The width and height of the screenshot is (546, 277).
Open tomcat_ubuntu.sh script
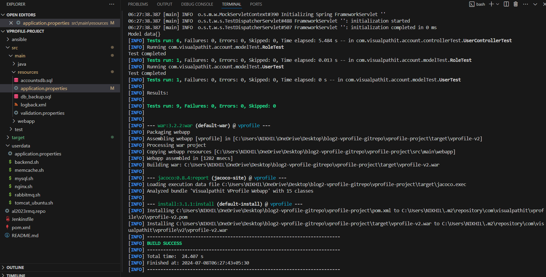34,203
